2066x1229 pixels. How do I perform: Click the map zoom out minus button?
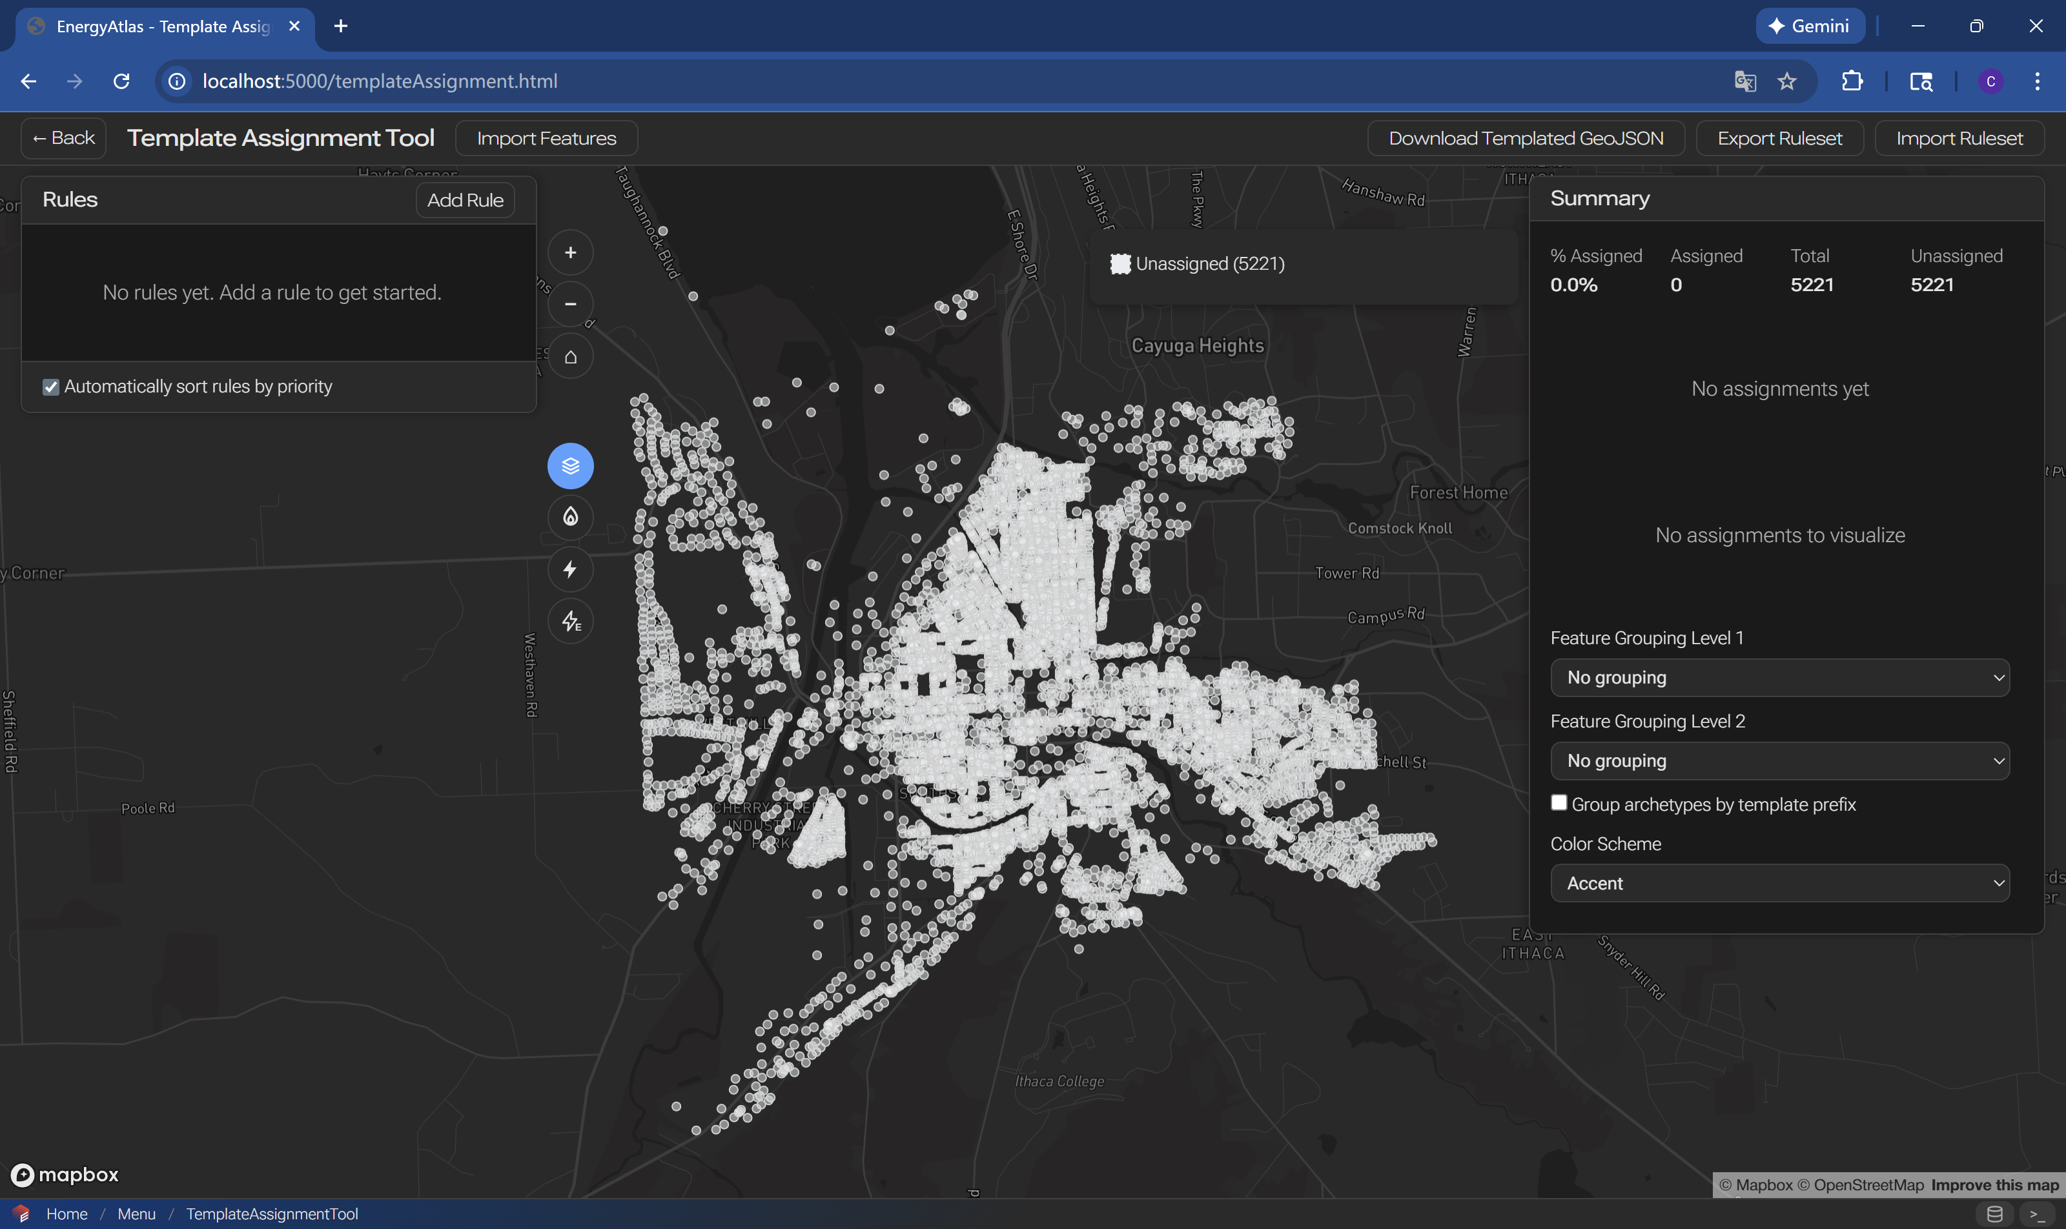coord(570,304)
